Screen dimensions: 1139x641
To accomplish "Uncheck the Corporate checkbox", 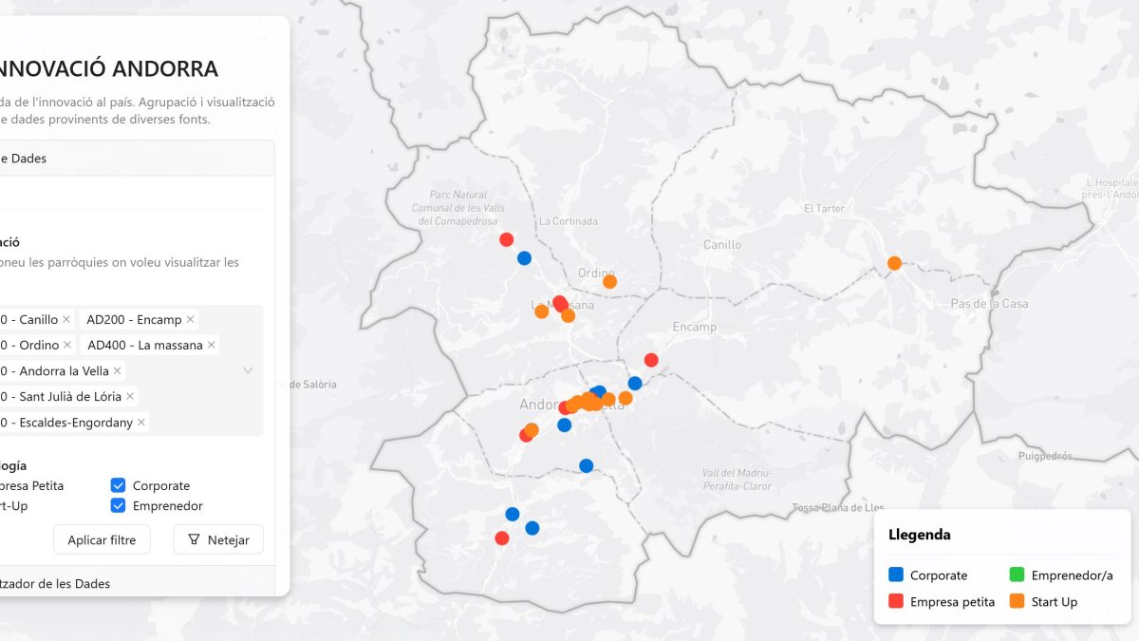I will 118,484.
